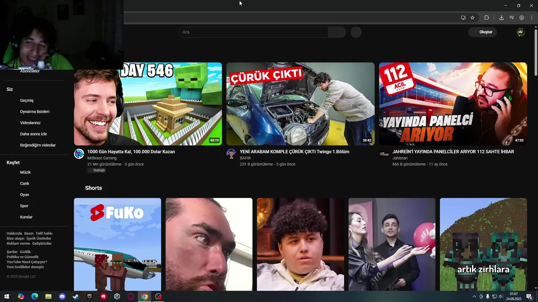
Task: Click the Dublajlı badge under MrBeast video
Action: (x=97, y=170)
